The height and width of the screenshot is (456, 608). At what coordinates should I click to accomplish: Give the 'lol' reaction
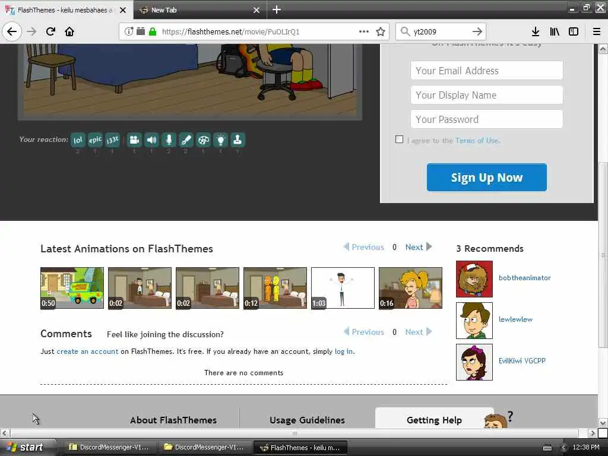click(78, 140)
